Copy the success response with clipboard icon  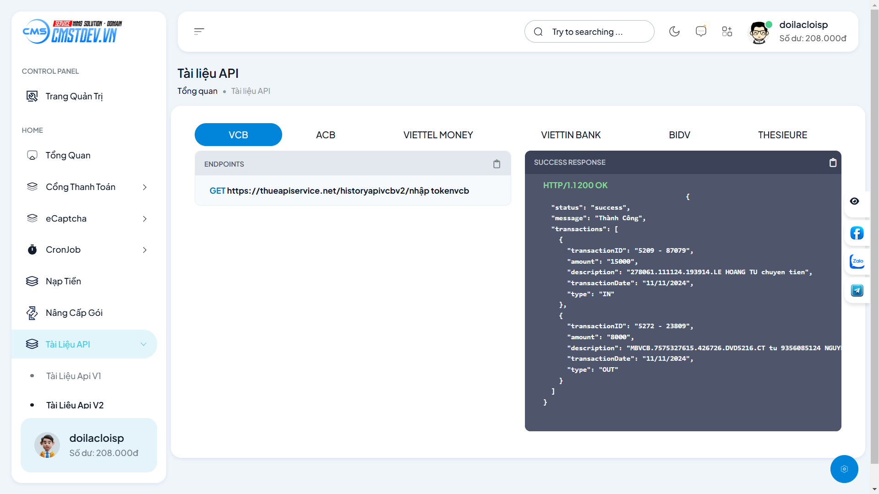click(833, 163)
